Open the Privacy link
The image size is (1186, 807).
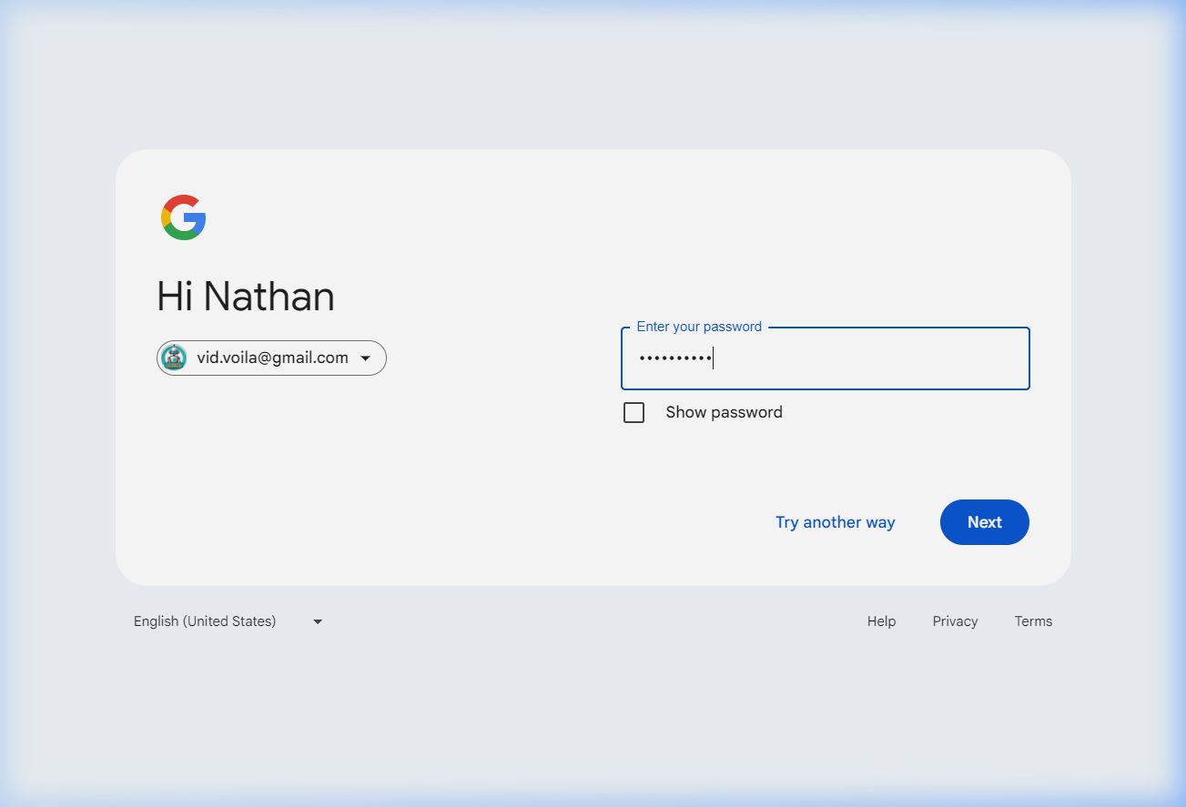pyautogui.click(x=955, y=621)
